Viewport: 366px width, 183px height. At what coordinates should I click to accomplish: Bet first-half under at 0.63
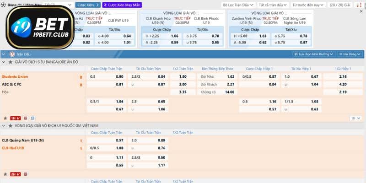pos(301,109)
